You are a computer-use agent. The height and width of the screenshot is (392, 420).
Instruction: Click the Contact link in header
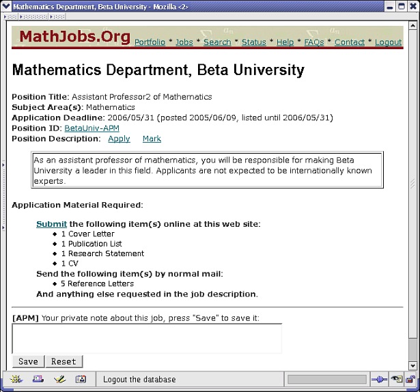click(350, 42)
